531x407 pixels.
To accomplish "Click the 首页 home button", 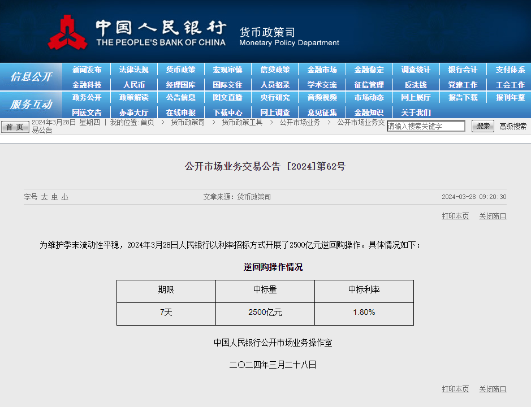I will tap(15, 127).
